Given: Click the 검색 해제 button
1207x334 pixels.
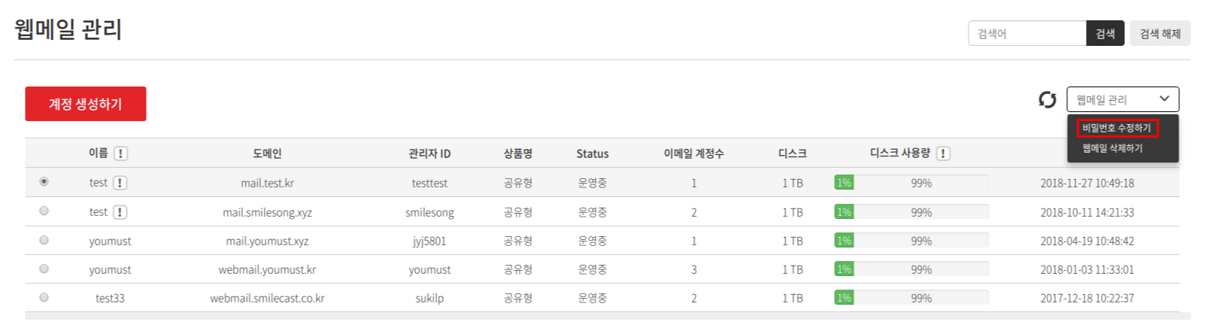Looking at the screenshot, I should (1160, 33).
